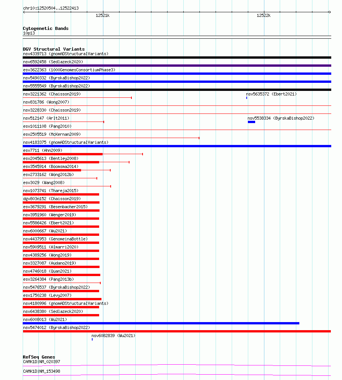342x380 pixels.
Task: Select nsv4437953 GenomeinaBottle label
Action: point(55,239)
